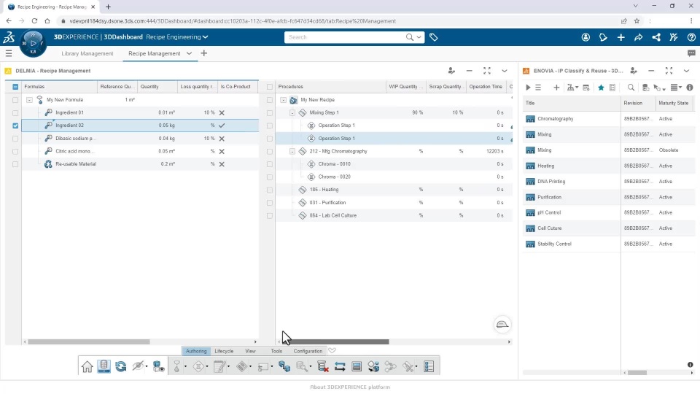Open the hamburger menu on the left
Viewport: 700px width, 394px height.
pyautogui.click(x=9, y=53)
